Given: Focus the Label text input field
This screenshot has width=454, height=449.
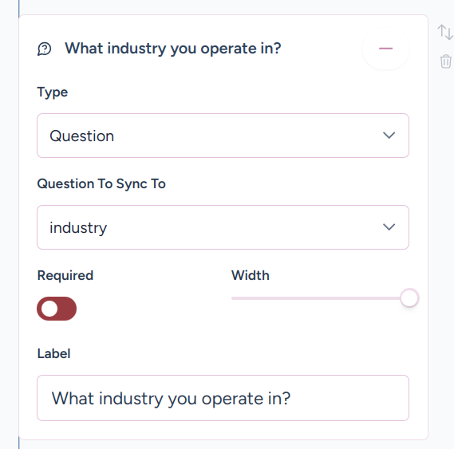Looking at the screenshot, I should tap(223, 398).
